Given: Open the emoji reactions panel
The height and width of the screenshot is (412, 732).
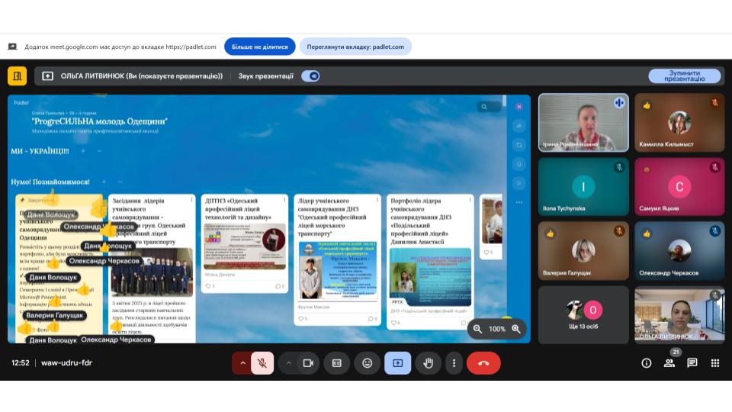Looking at the screenshot, I should point(367,363).
